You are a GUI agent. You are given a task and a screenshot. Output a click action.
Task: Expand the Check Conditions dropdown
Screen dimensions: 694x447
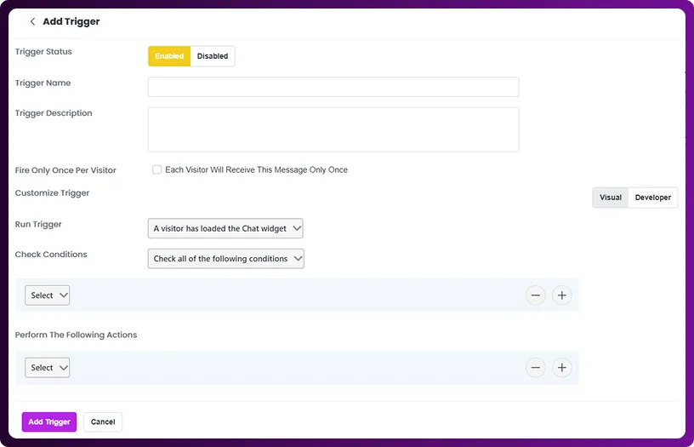(x=225, y=259)
